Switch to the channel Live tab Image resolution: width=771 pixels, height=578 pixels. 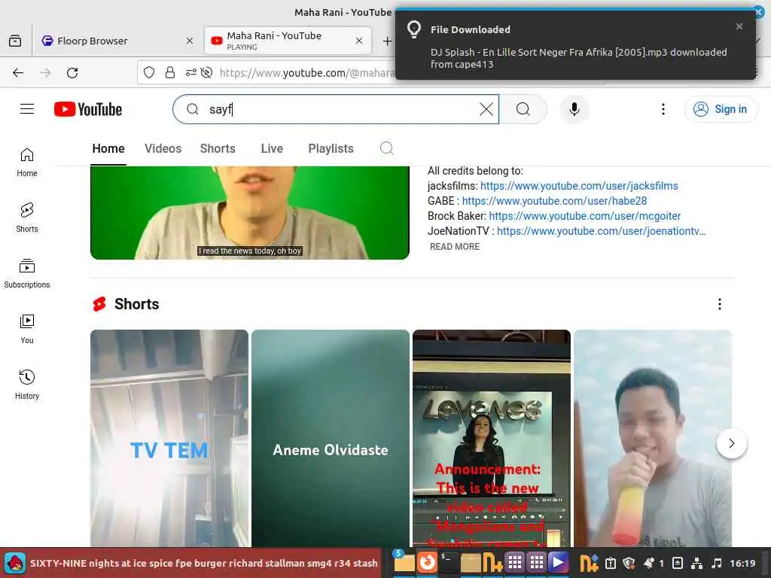point(272,148)
